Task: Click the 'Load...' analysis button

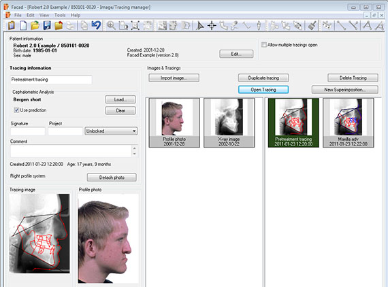Action: [x=120, y=99]
